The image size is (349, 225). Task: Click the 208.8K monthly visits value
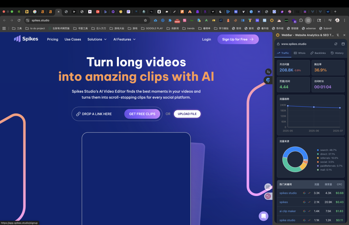point(286,70)
